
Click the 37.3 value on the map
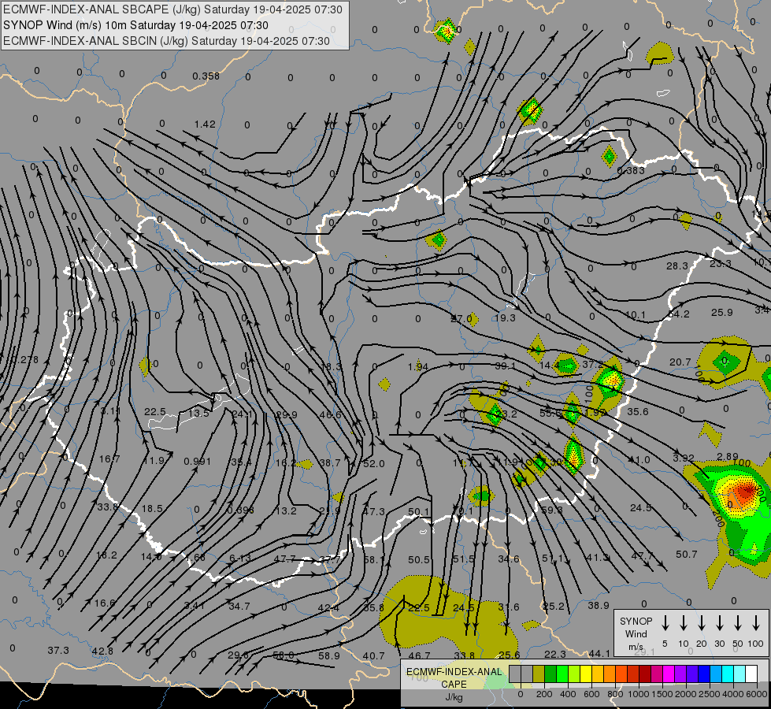tap(58, 650)
